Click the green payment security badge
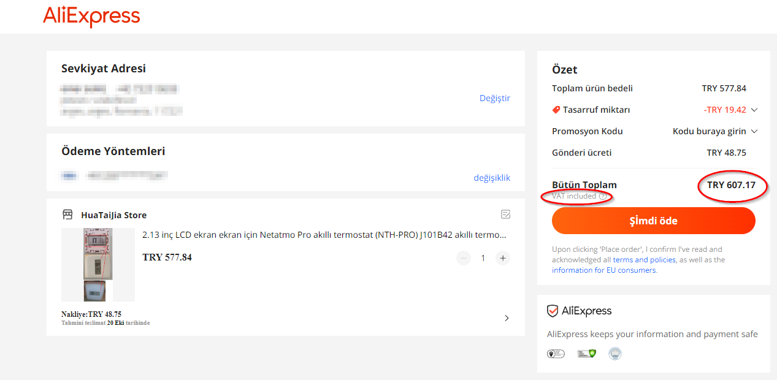The width and height of the screenshot is (777, 380). (x=587, y=354)
